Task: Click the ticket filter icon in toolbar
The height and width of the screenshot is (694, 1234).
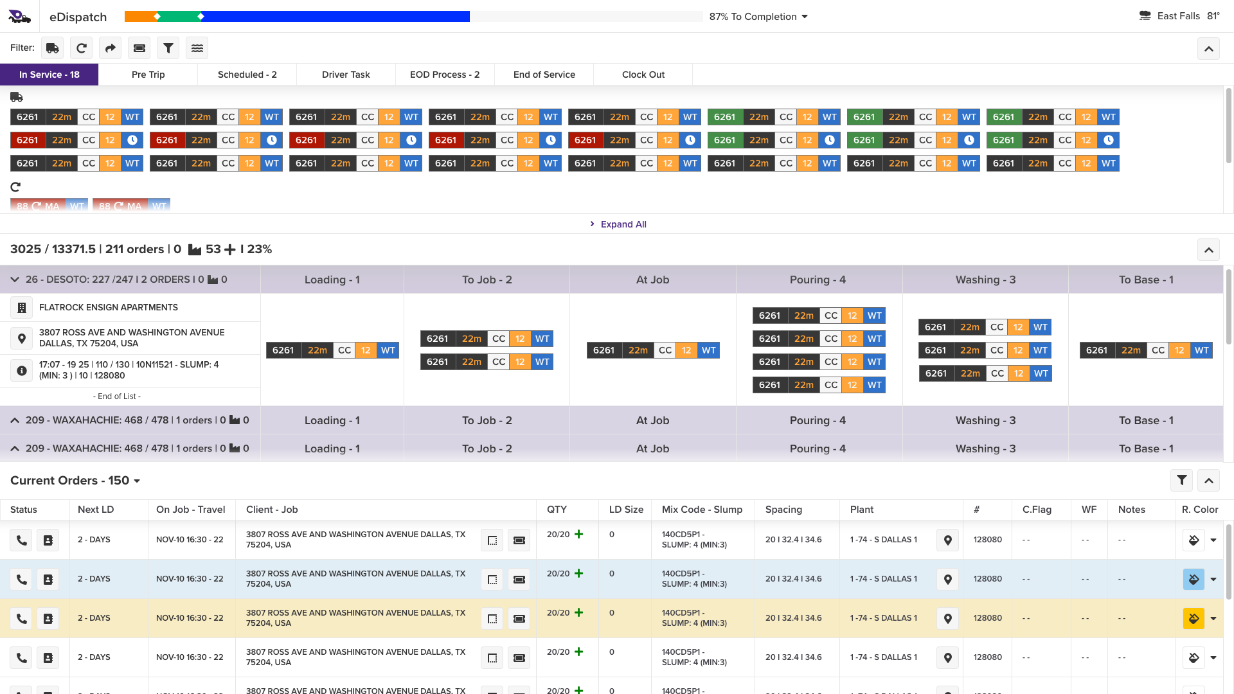Action: point(139,48)
